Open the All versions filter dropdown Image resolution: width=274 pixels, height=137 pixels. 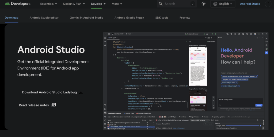pos(182,117)
